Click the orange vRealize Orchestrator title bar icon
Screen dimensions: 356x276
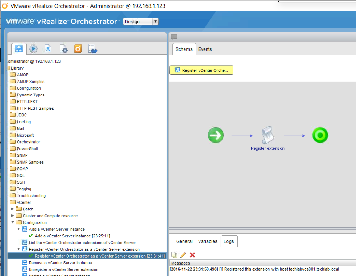pyautogui.click(x=5, y=6)
